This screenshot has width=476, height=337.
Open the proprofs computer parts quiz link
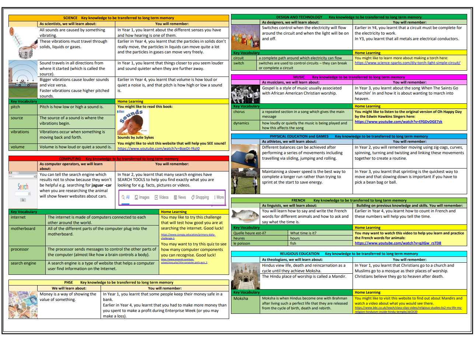184,261
